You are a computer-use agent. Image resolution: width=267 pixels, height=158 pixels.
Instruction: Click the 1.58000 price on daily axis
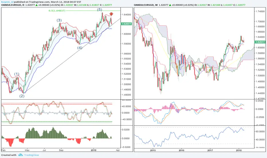tap(127, 44)
